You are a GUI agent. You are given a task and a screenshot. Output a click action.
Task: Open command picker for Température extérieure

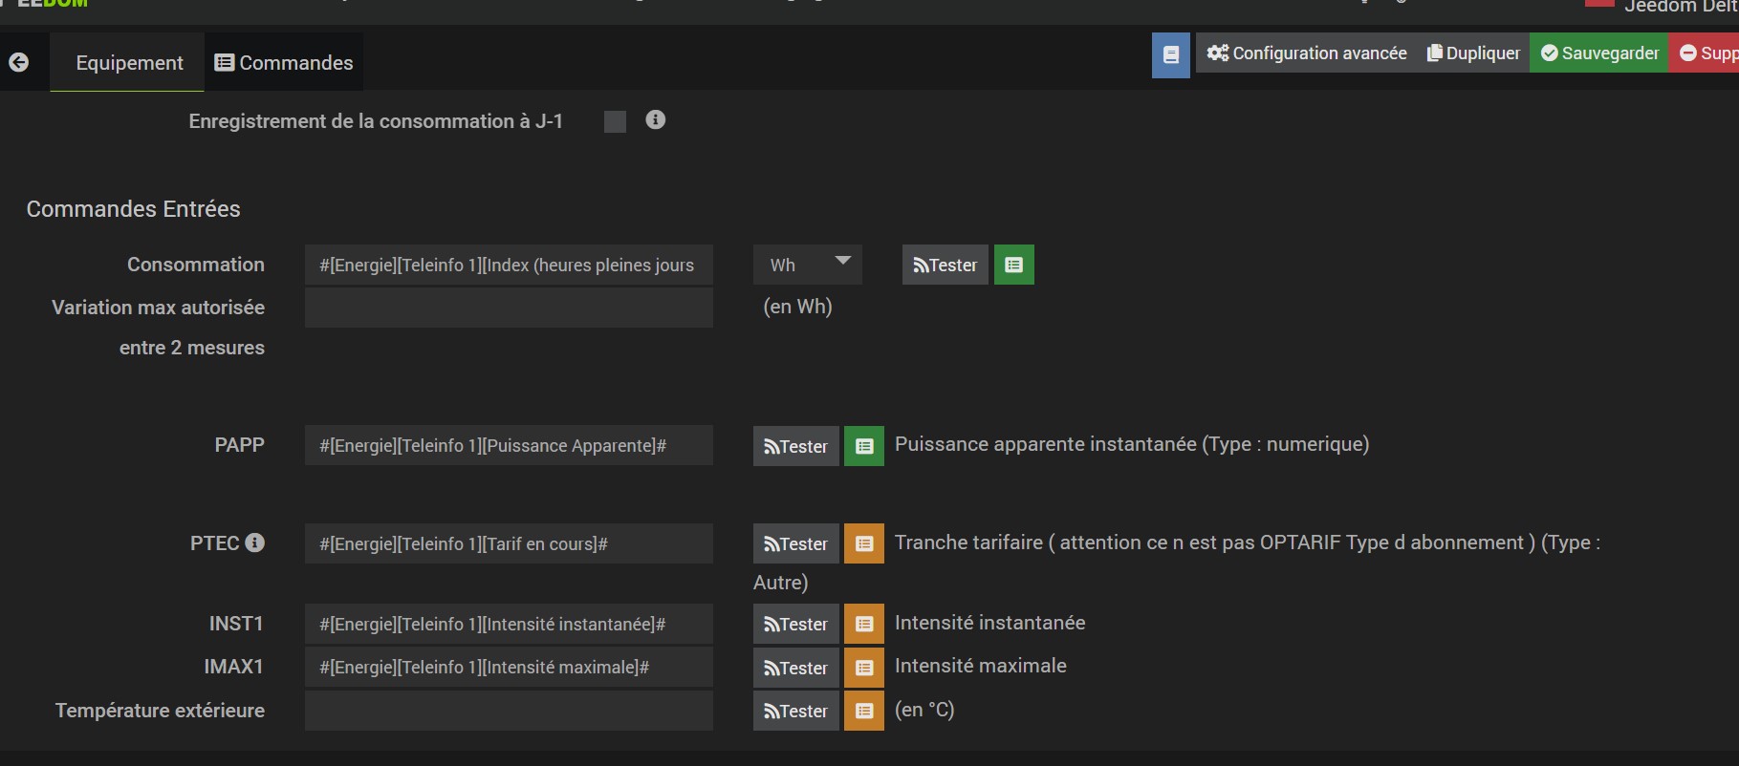coord(863,711)
